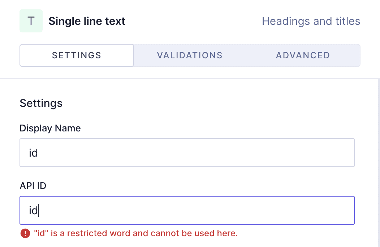Click the Single line text title
Image resolution: width=380 pixels, height=247 pixels.
click(x=87, y=21)
